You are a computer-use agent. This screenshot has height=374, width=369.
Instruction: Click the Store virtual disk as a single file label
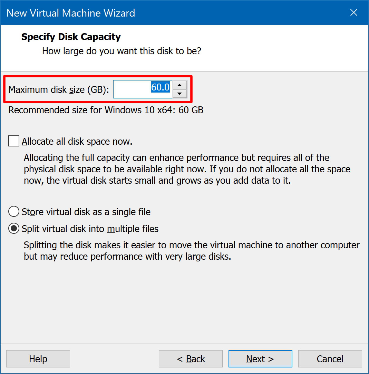point(86,212)
